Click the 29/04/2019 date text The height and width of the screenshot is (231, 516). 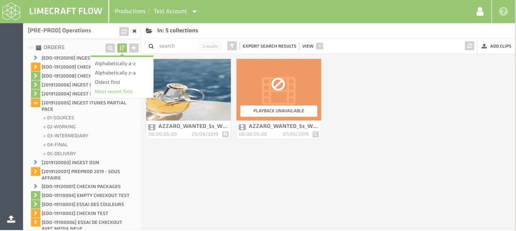(x=206, y=134)
